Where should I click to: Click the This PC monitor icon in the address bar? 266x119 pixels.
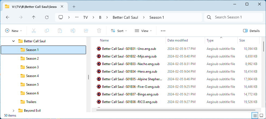point(61,17)
